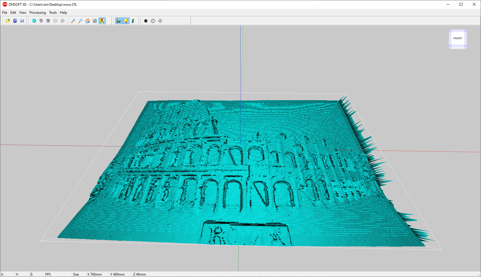Click the gray move arrows icon
Image resolution: width=481 pixels, height=277 pixels.
tap(160, 21)
